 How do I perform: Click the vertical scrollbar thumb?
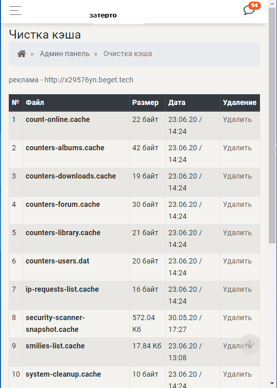coord(272,125)
